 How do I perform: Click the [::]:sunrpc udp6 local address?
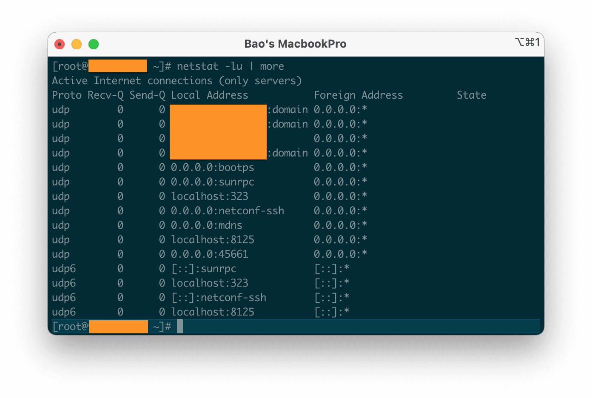(x=203, y=269)
